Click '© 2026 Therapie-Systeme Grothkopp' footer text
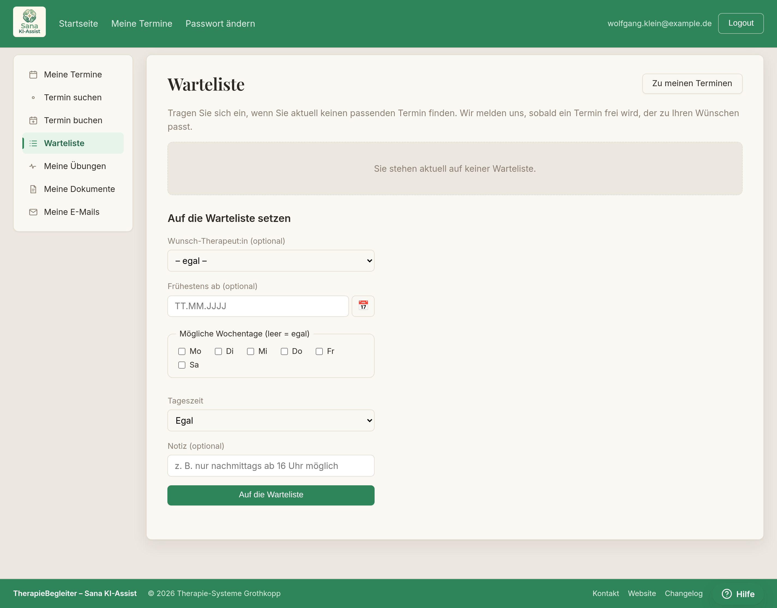Screen dimensions: 777x608 214,594
